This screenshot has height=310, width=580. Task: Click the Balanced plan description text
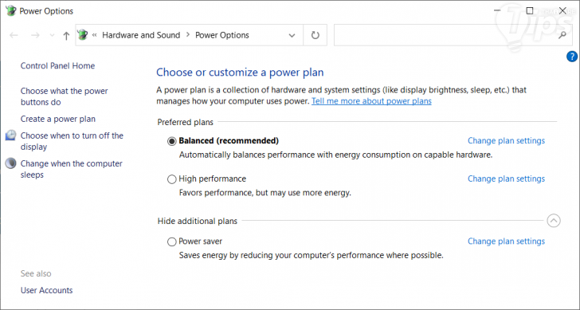pyautogui.click(x=335, y=155)
